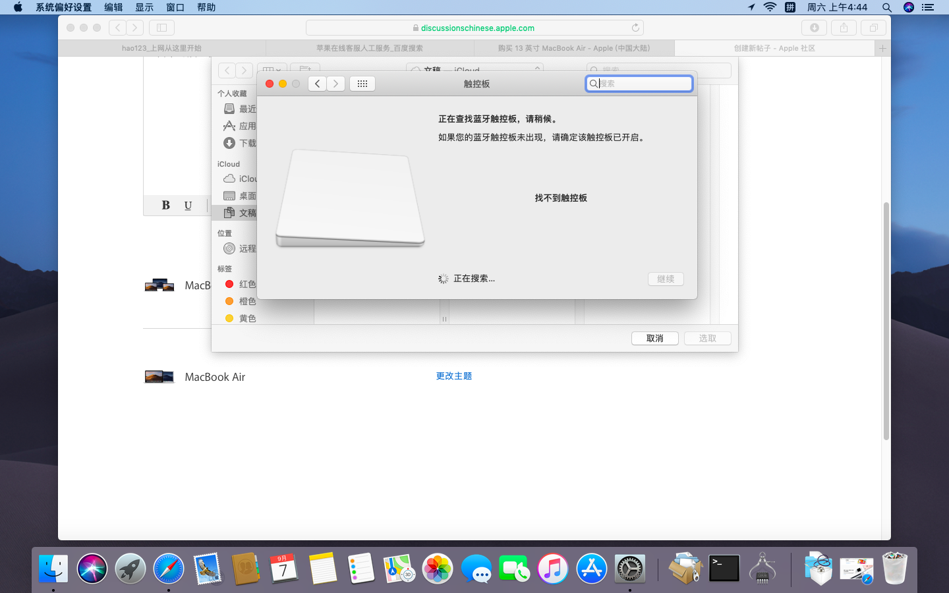Click the Safari reload page icon
Viewport: 949px width, 593px height.
pos(635,28)
